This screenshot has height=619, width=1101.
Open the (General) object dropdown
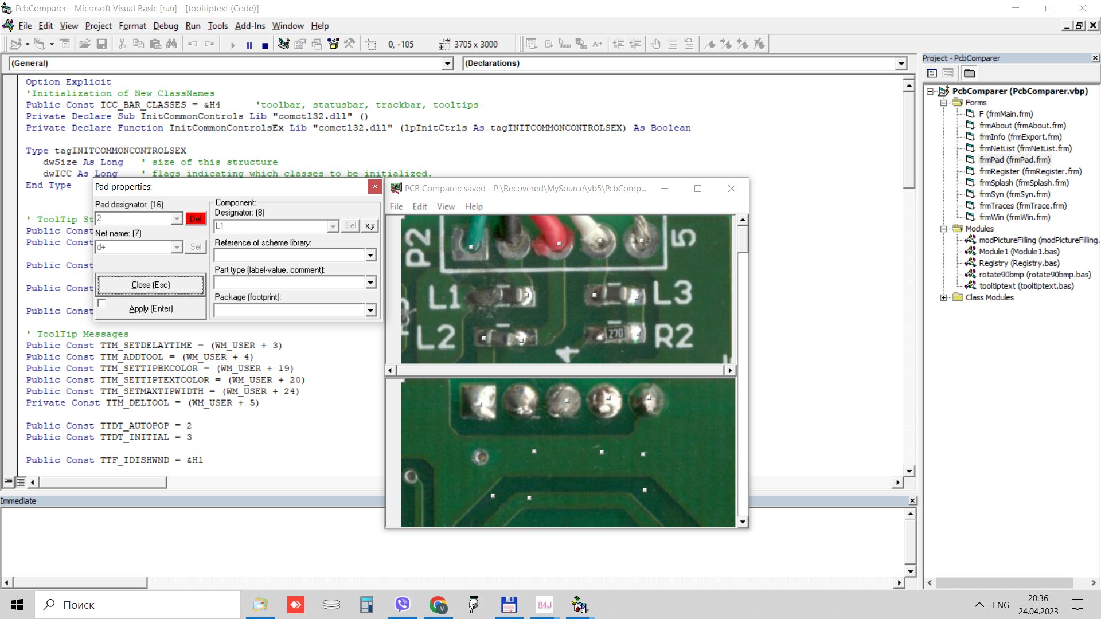point(448,64)
